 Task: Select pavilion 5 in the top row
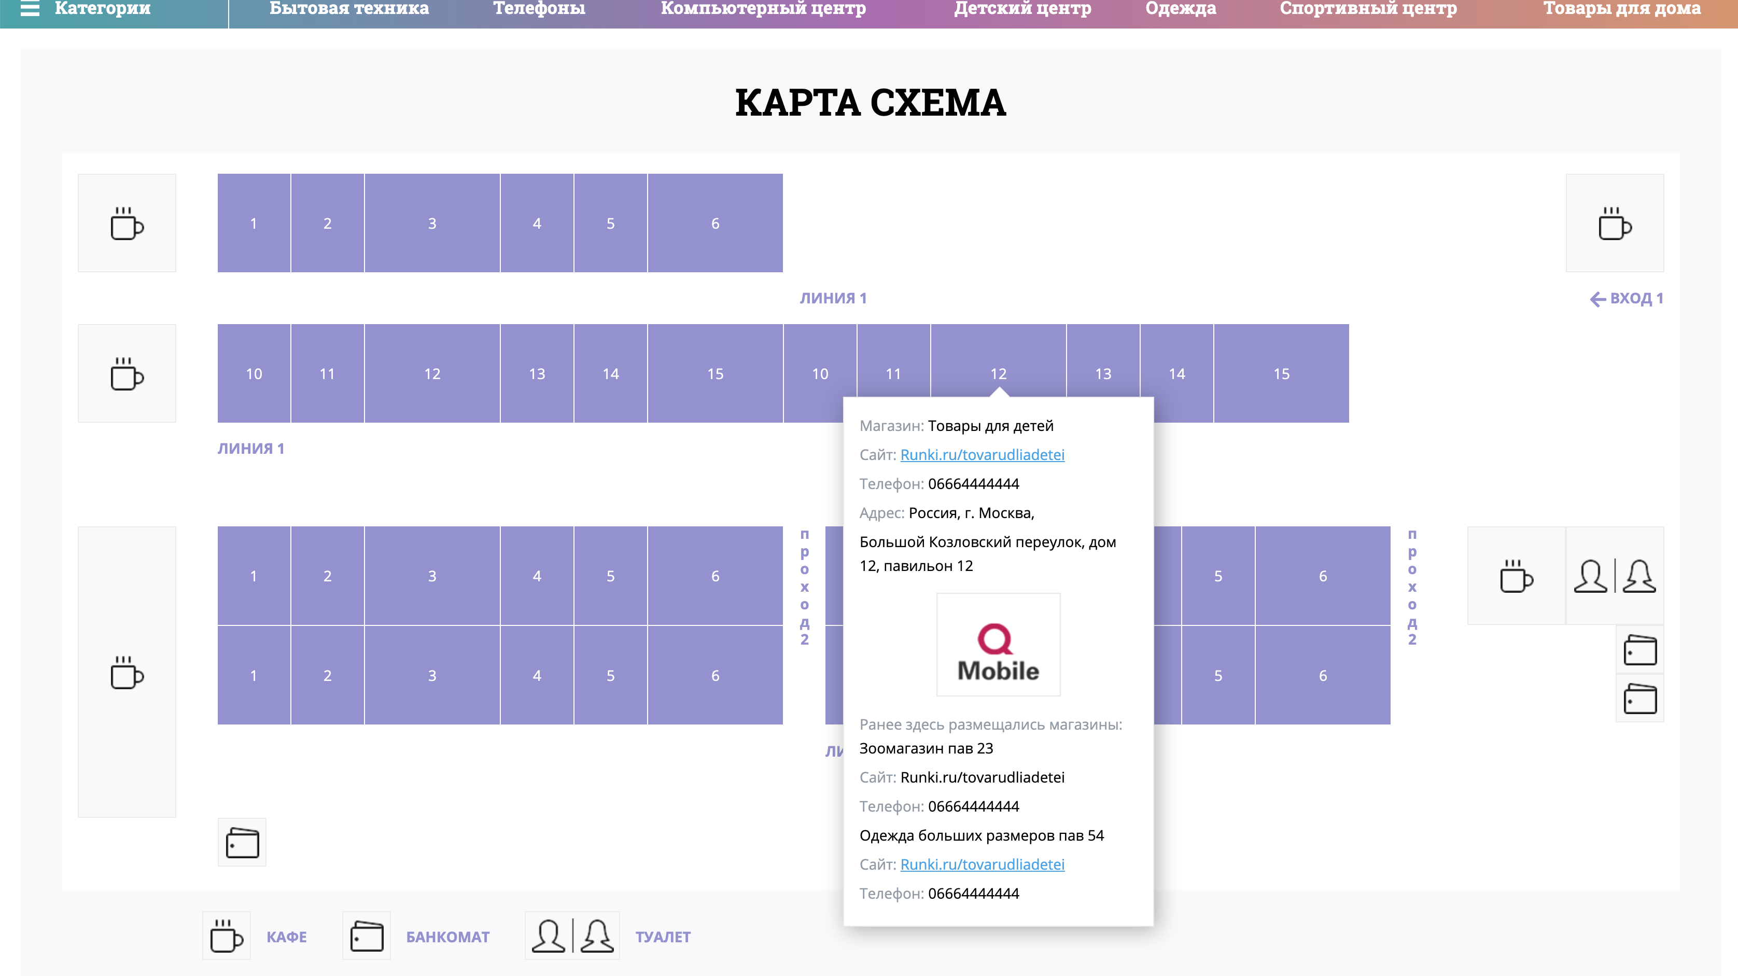(x=611, y=223)
